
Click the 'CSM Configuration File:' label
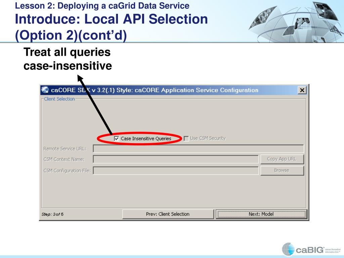[x=67, y=171]
